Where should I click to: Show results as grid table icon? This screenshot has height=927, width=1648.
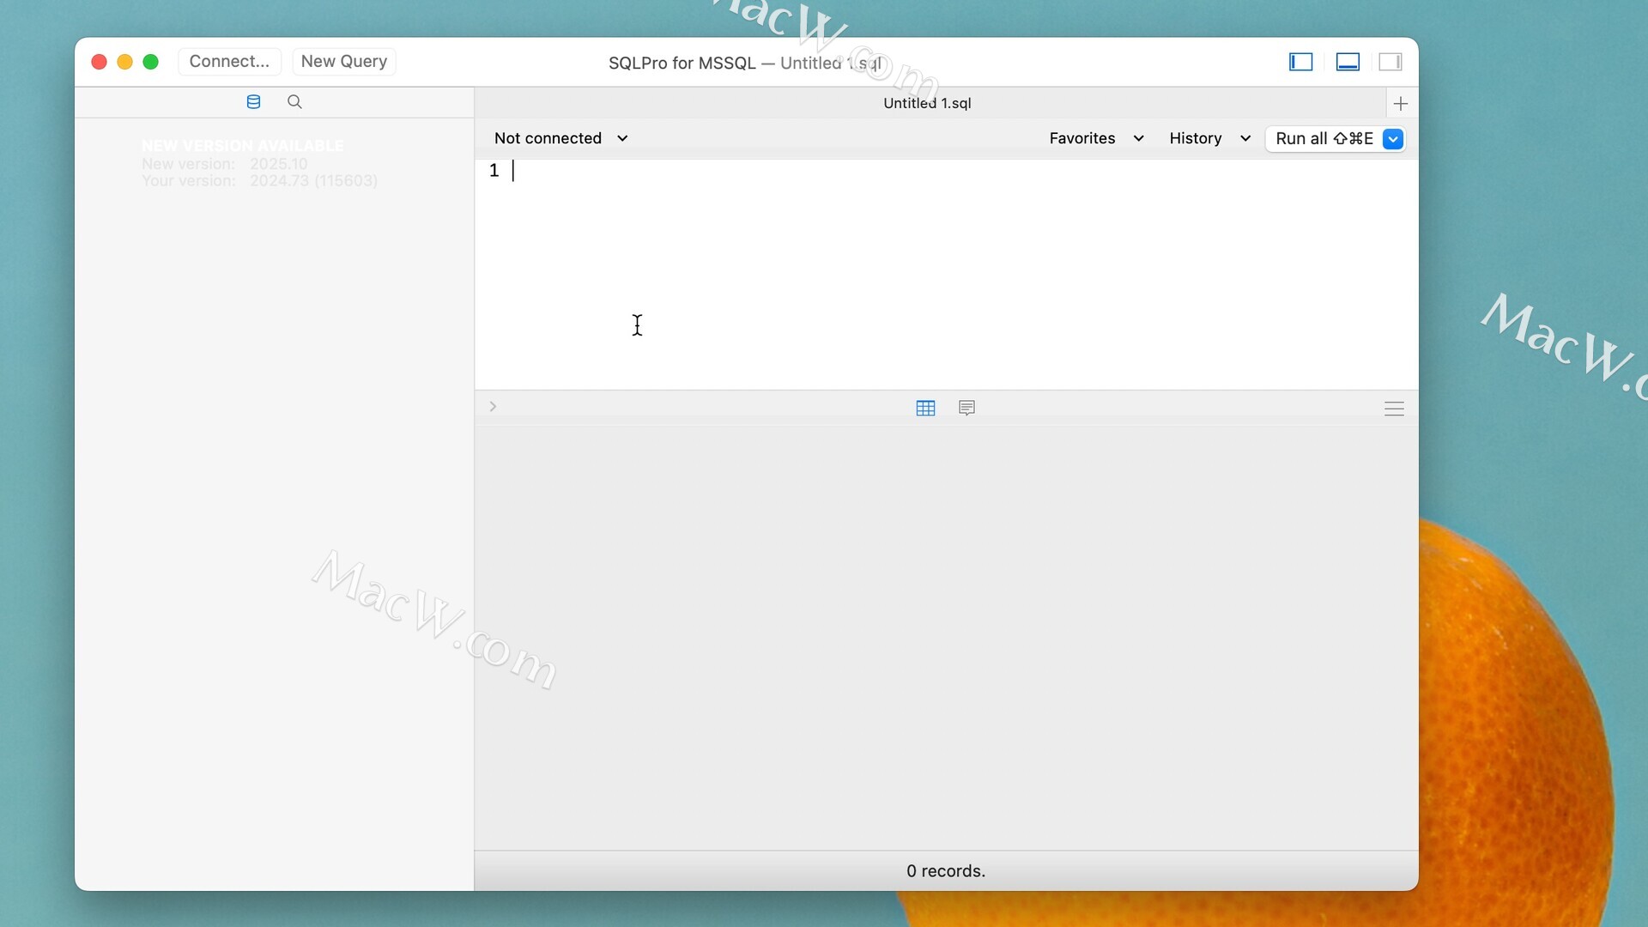pos(925,409)
